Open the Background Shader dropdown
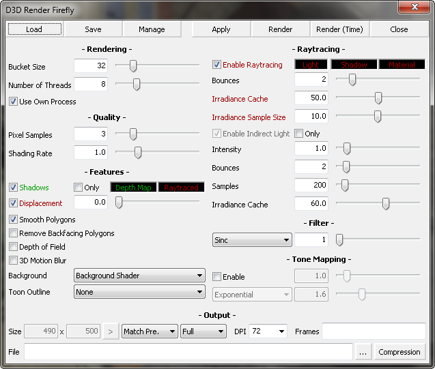Image resolution: width=435 pixels, height=369 pixels. point(139,276)
